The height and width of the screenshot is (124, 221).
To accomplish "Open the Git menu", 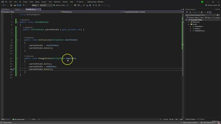I will [20, 2].
